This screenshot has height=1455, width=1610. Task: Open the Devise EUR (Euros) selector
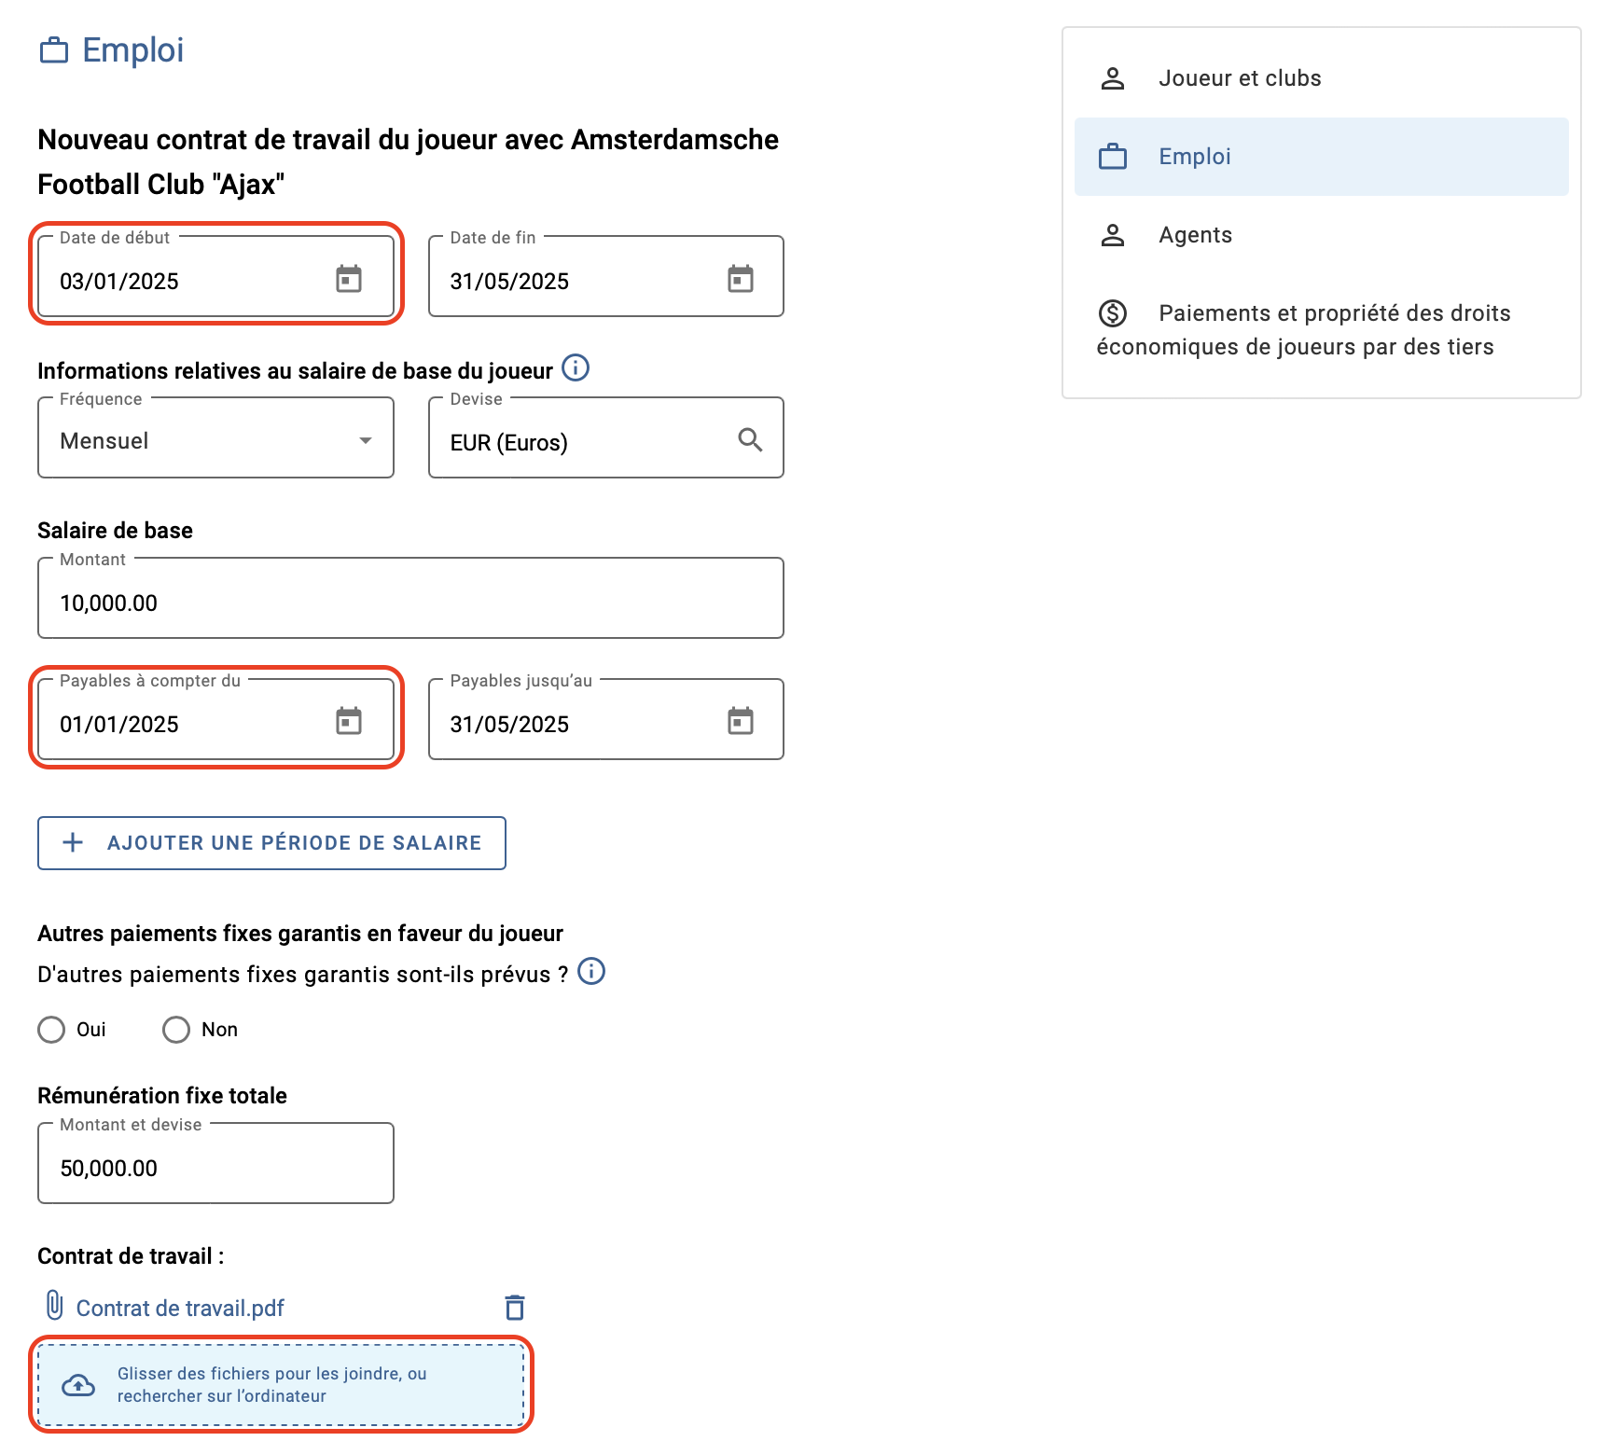tap(605, 438)
